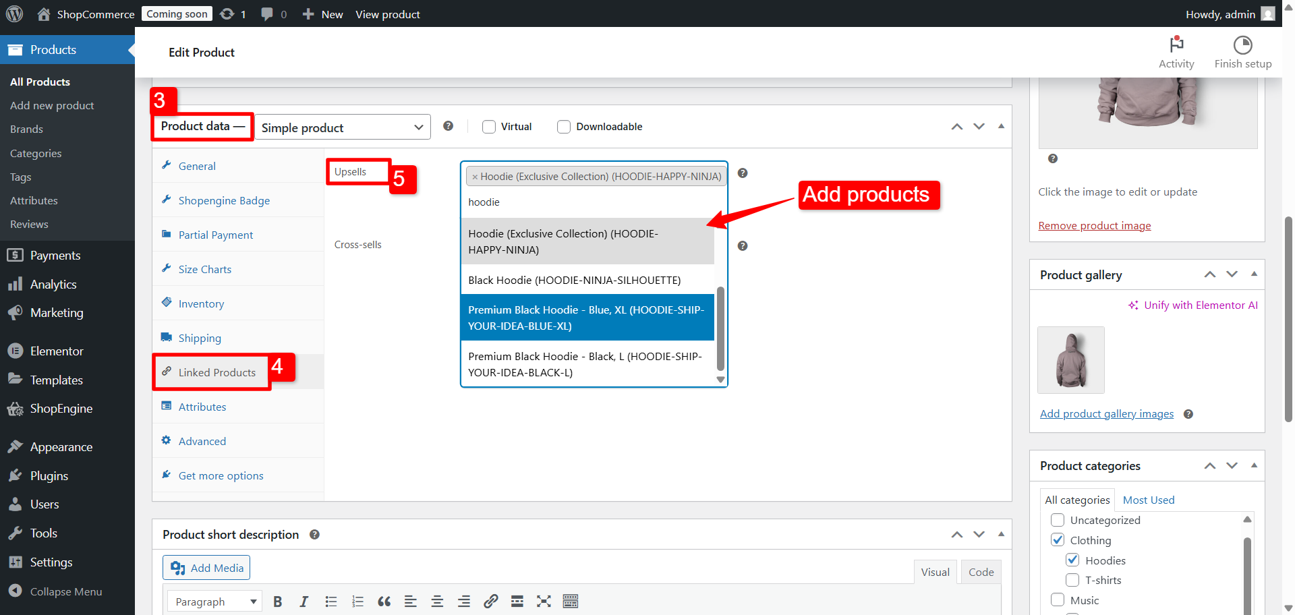Open the Activity flag icon
1295x615 pixels.
[1176, 45]
